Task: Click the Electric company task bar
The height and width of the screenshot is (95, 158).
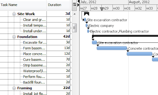Action: (x=87, y=25)
